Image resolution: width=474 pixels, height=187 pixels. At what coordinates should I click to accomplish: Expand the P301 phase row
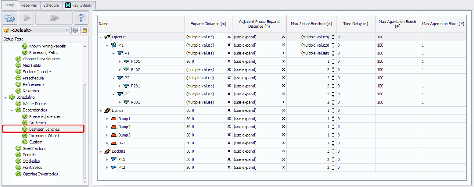point(120,102)
